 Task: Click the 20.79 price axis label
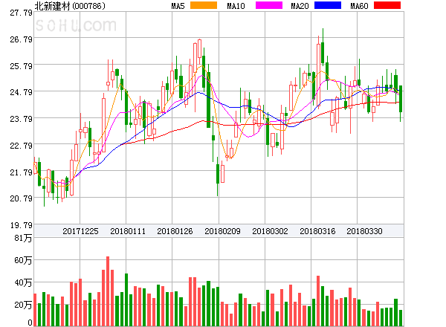click(x=21, y=198)
